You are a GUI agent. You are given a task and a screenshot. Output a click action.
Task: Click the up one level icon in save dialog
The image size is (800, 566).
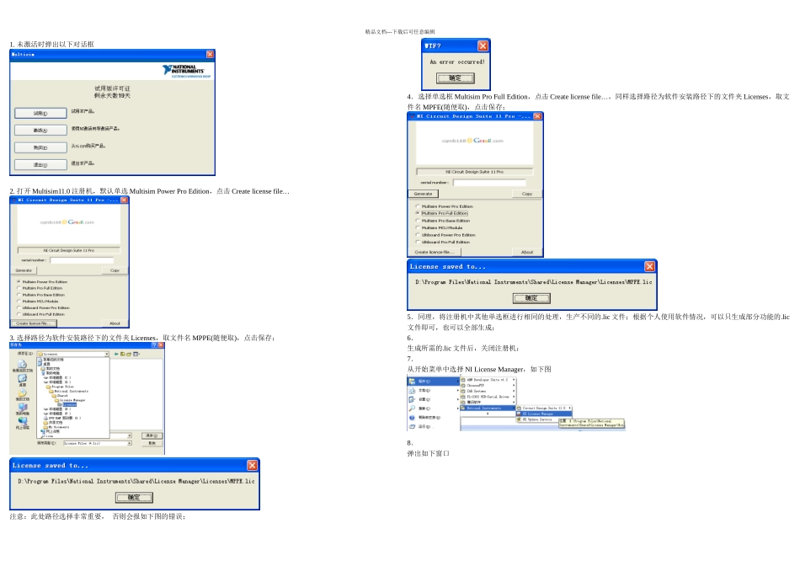(x=123, y=354)
